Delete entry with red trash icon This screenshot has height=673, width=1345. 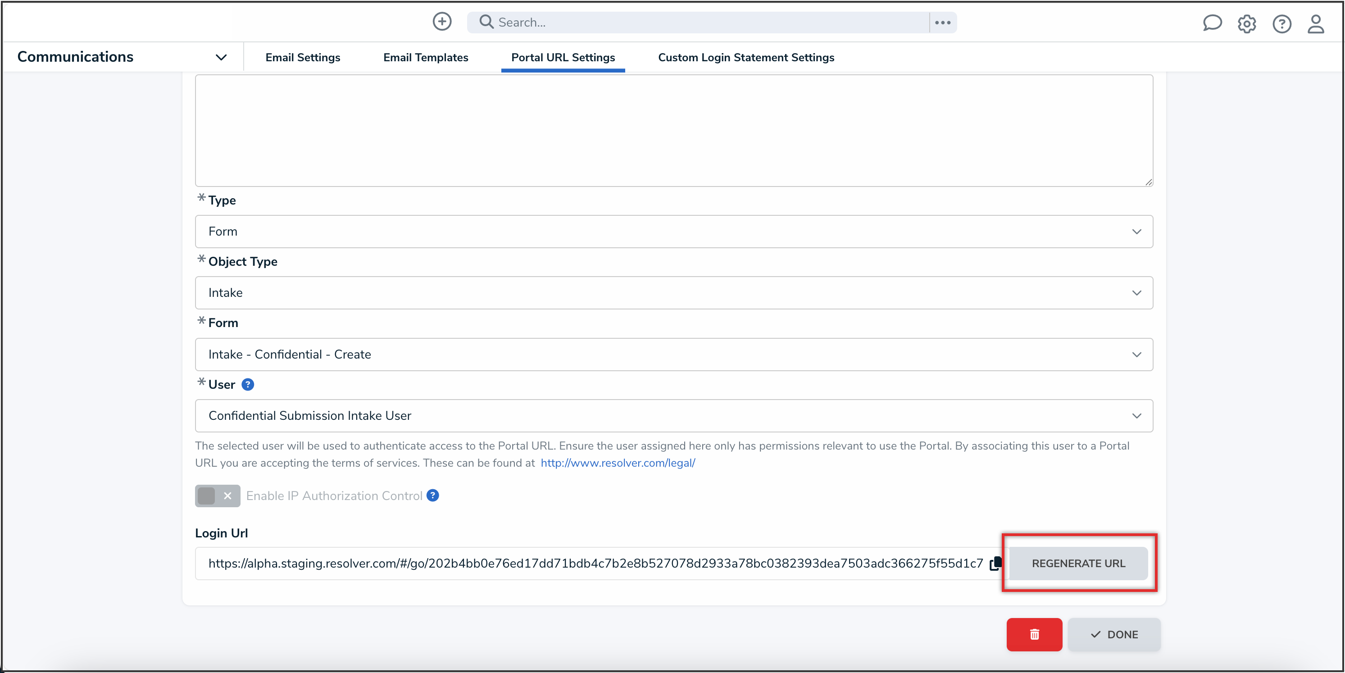click(x=1034, y=634)
